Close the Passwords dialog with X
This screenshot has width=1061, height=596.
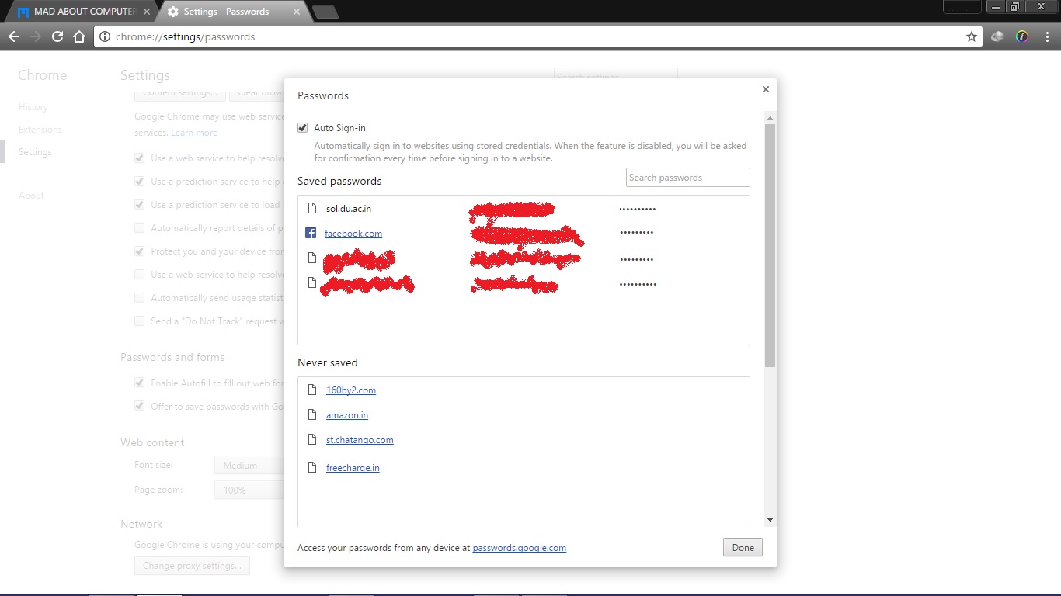(765, 89)
